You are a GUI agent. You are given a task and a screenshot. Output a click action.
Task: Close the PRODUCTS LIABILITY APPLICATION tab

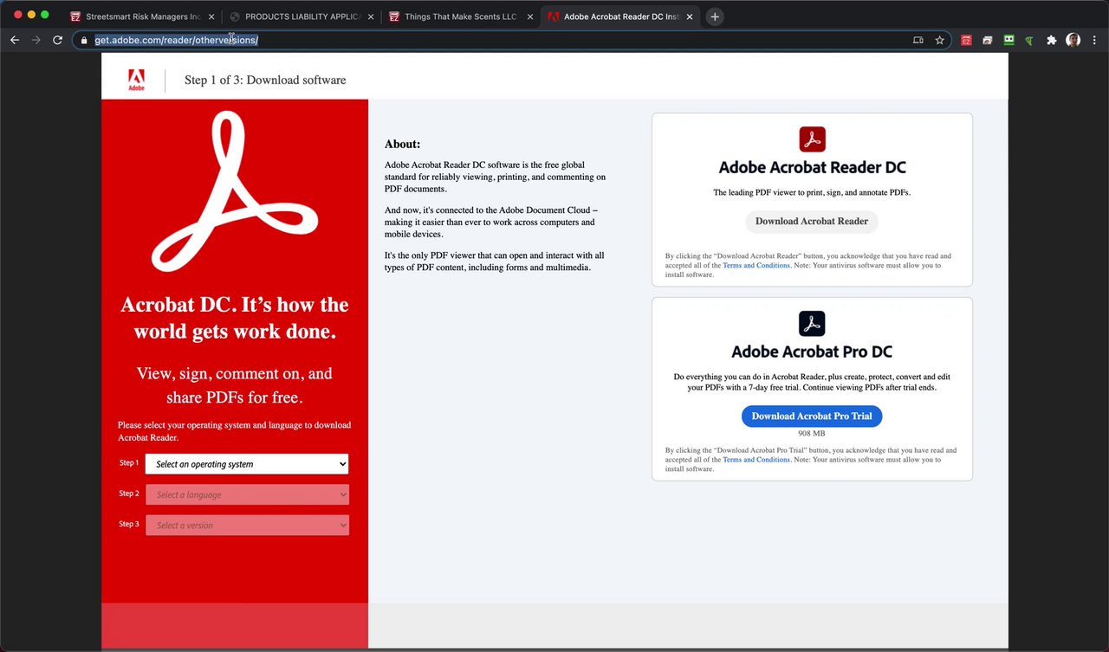[370, 16]
